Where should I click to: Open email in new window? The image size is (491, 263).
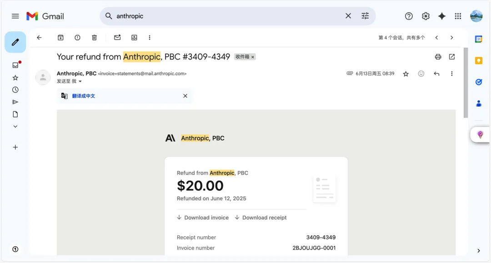pyautogui.click(x=451, y=57)
